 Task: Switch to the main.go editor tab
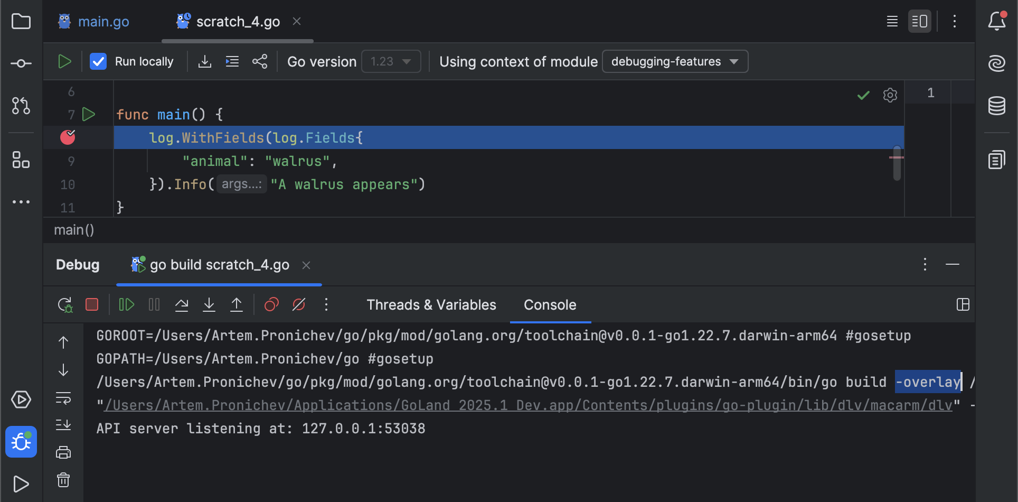tap(93, 22)
